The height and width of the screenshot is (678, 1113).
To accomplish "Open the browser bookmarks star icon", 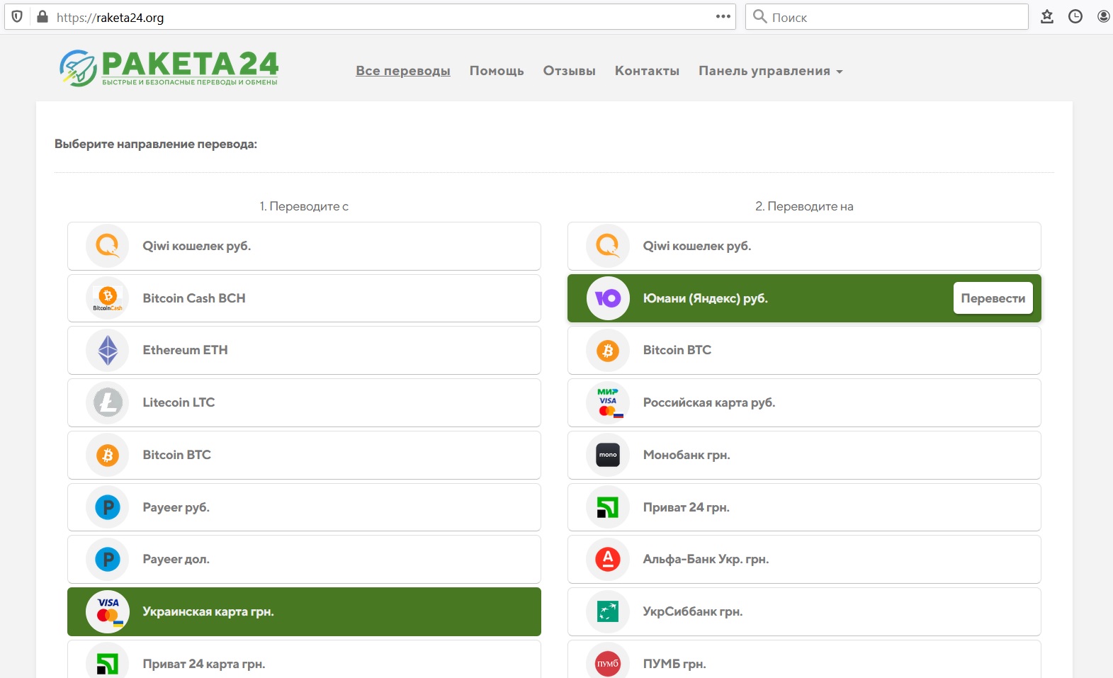I will [1047, 16].
